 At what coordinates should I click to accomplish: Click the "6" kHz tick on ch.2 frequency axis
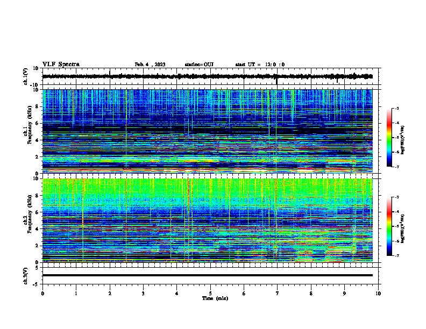pos(37,212)
